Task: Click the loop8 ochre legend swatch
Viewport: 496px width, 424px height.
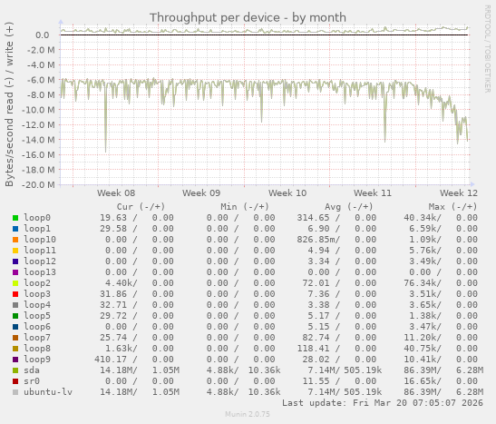Action: coord(15,349)
